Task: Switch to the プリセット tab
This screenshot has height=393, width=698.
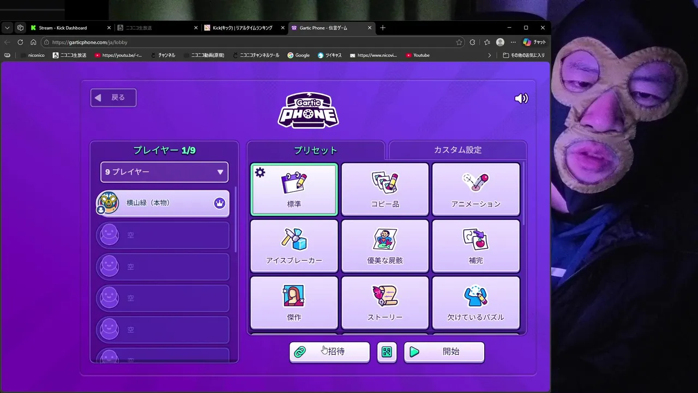Action: pyautogui.click(x=316, y=150)
